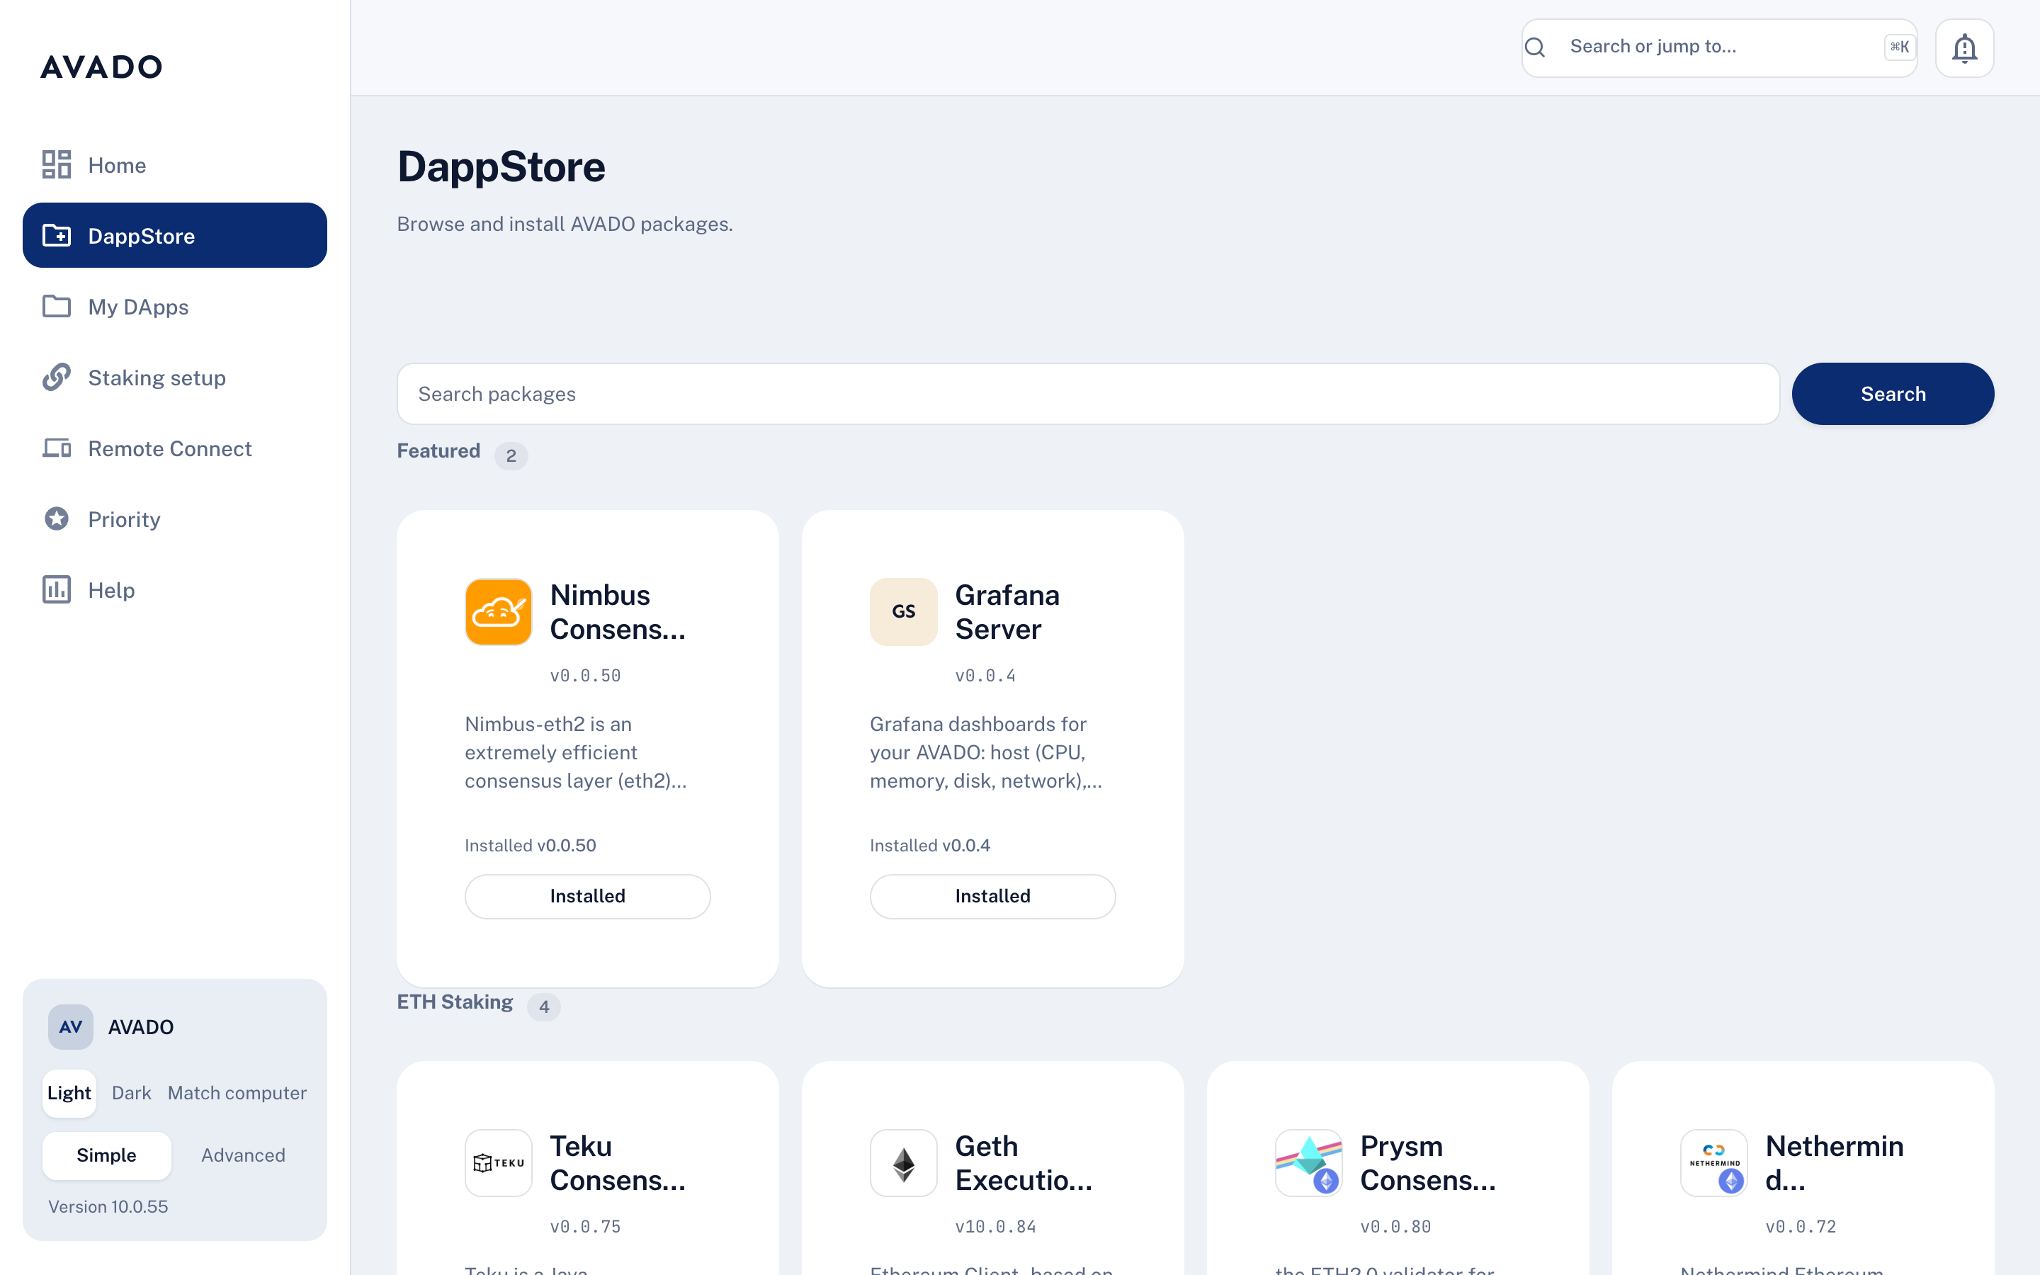Focus the Search or jump to field
2040x1275 pixels.
tap(1720, 47)
